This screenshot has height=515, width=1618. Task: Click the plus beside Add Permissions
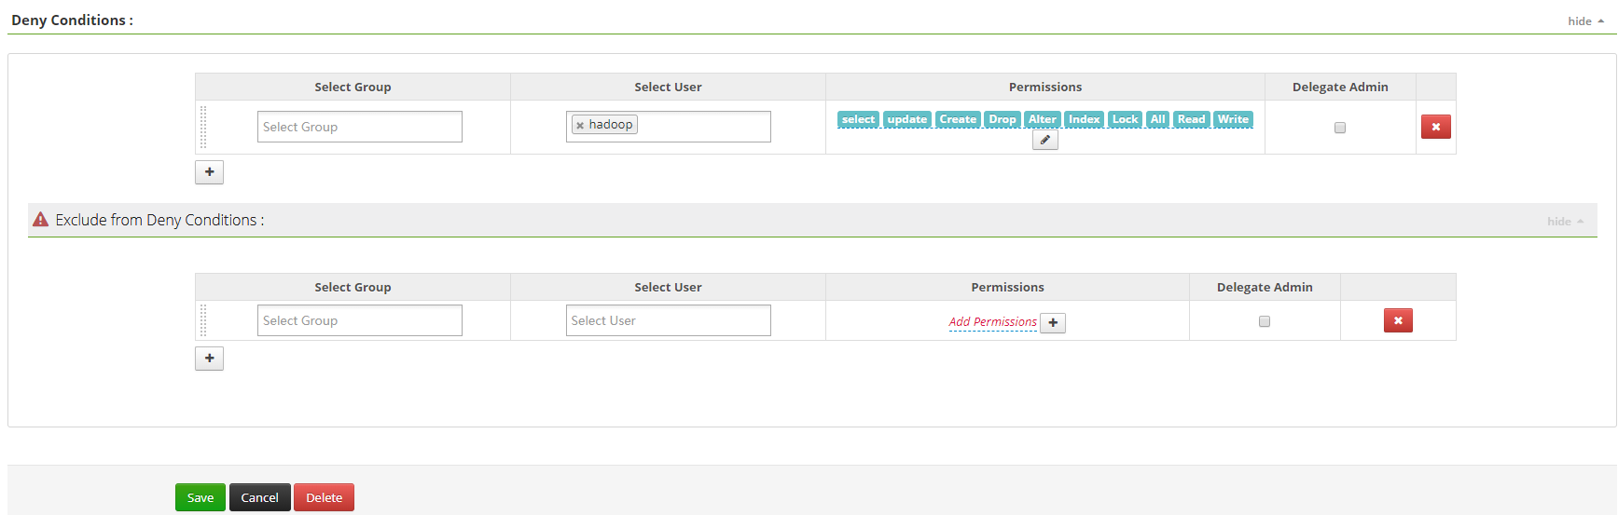coord(1053,322)
